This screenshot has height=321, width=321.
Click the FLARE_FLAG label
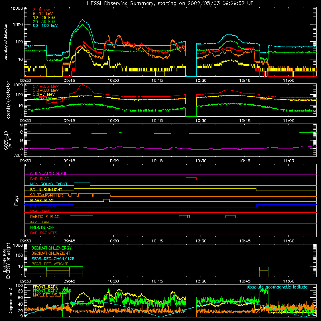(42, 200)
